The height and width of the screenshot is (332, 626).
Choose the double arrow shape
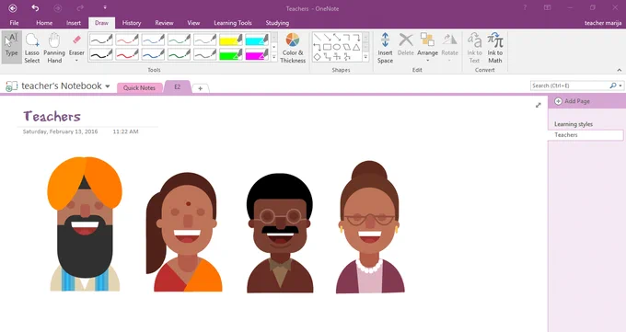point(337,38)
